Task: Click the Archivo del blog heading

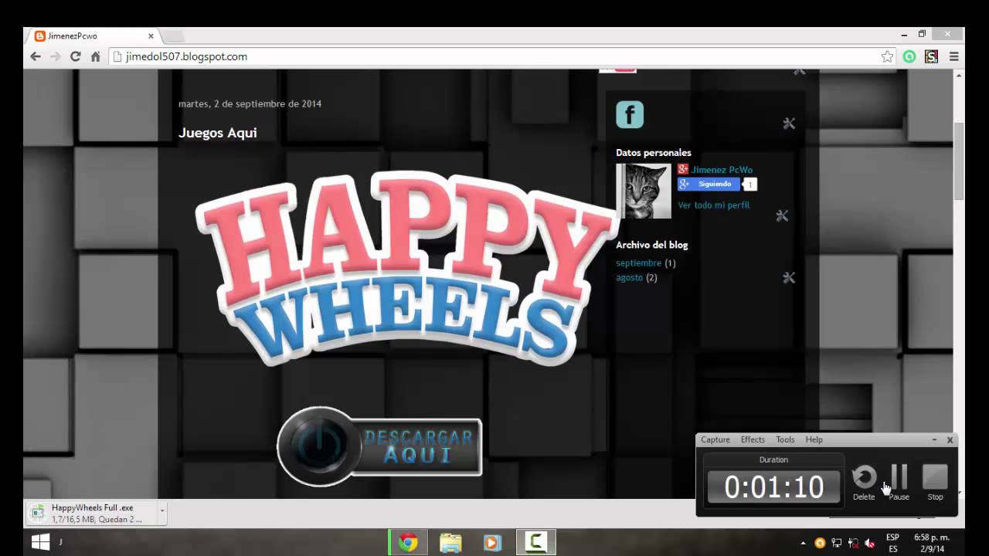Action: point(651,245)
